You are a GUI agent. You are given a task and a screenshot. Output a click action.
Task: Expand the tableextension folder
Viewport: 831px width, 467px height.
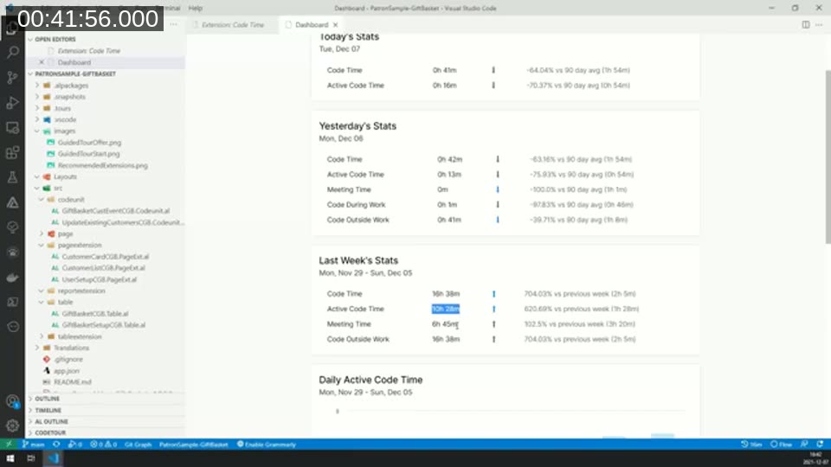click(42, 336)
